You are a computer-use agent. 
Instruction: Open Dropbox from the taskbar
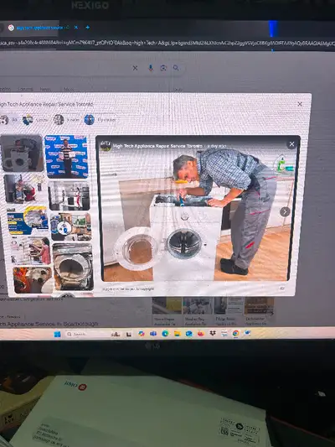[x=213, y=333]
